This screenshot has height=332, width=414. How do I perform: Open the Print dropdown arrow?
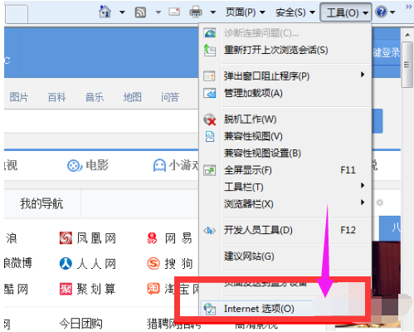pos(212,12)
